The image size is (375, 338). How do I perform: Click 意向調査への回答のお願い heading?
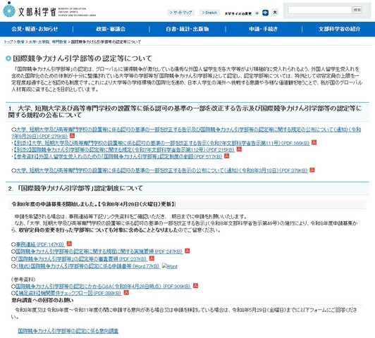pyautogui.click(x=42, y=300)
